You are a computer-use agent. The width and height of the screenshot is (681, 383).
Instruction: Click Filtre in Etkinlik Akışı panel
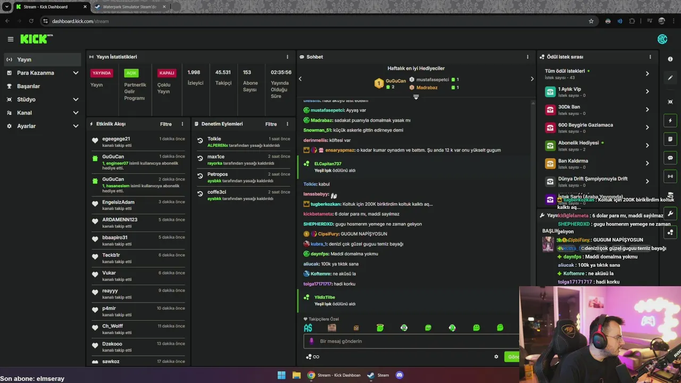[166, 124]
